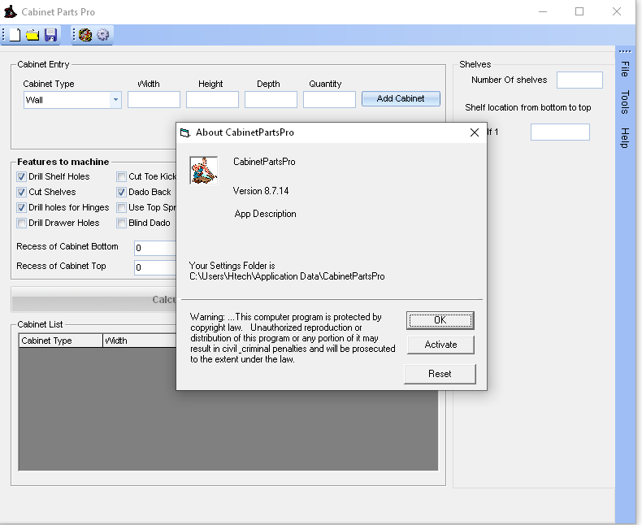The width and height of the screenshot is (642, 525).
Task: Click the Number Of shelves input field
Action: pyautogui.click(x=579, y=80)
